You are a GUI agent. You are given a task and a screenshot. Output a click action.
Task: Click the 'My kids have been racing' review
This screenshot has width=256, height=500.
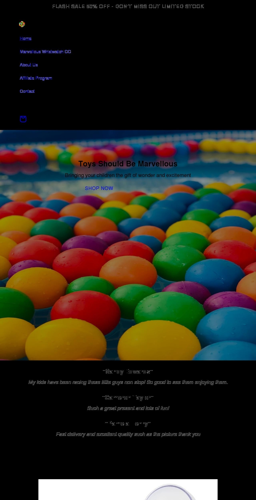click(x=128, y=382)
